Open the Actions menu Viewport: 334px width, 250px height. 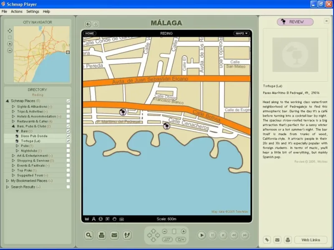(x=17, y=12)
